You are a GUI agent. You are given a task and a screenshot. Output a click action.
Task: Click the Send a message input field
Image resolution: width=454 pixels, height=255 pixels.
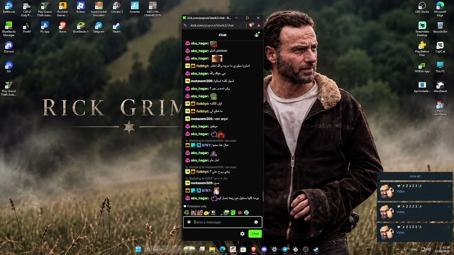[x=222, y=222]
